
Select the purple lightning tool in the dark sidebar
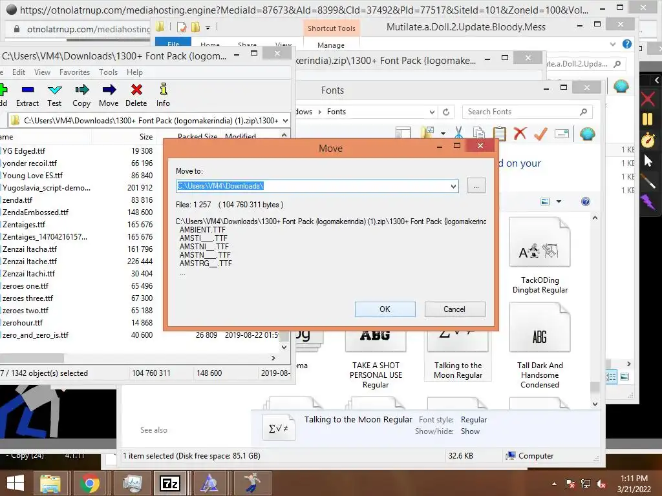point(648,201)
